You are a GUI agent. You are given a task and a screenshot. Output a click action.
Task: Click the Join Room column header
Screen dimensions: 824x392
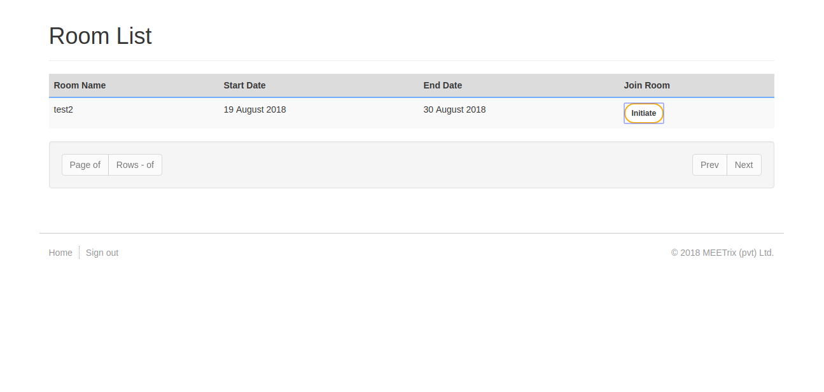[x=646, y=85]
